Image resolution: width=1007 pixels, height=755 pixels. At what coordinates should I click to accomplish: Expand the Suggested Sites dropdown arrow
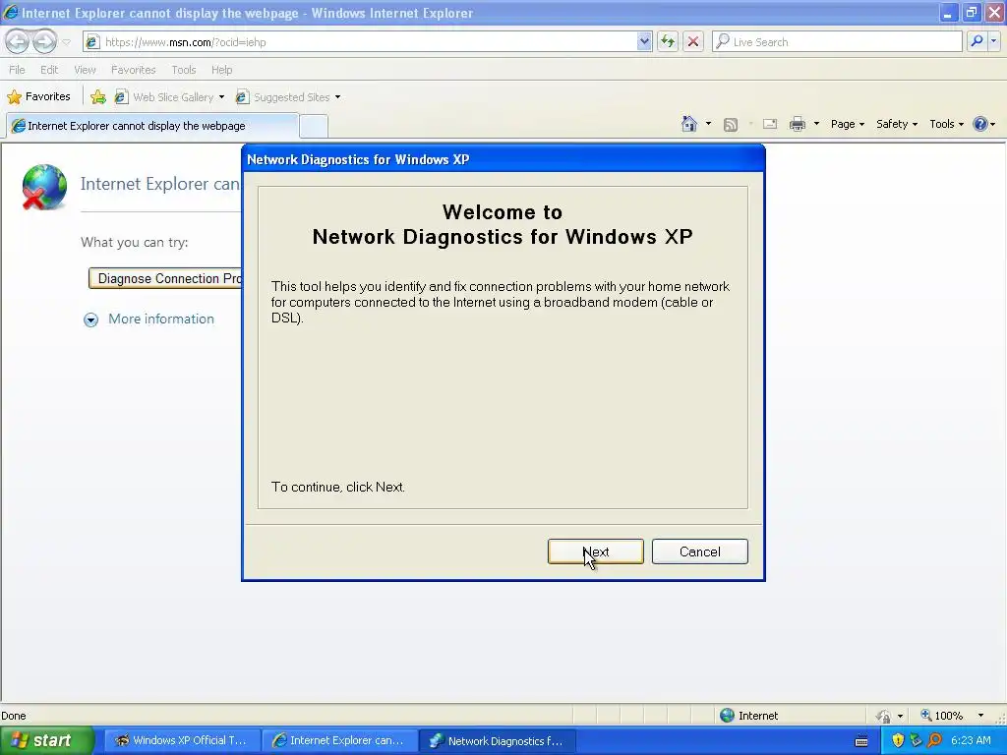click(338, 97)
